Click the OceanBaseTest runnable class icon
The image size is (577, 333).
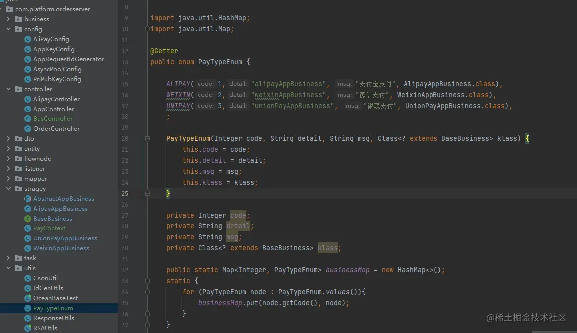[x=27, y=298]
